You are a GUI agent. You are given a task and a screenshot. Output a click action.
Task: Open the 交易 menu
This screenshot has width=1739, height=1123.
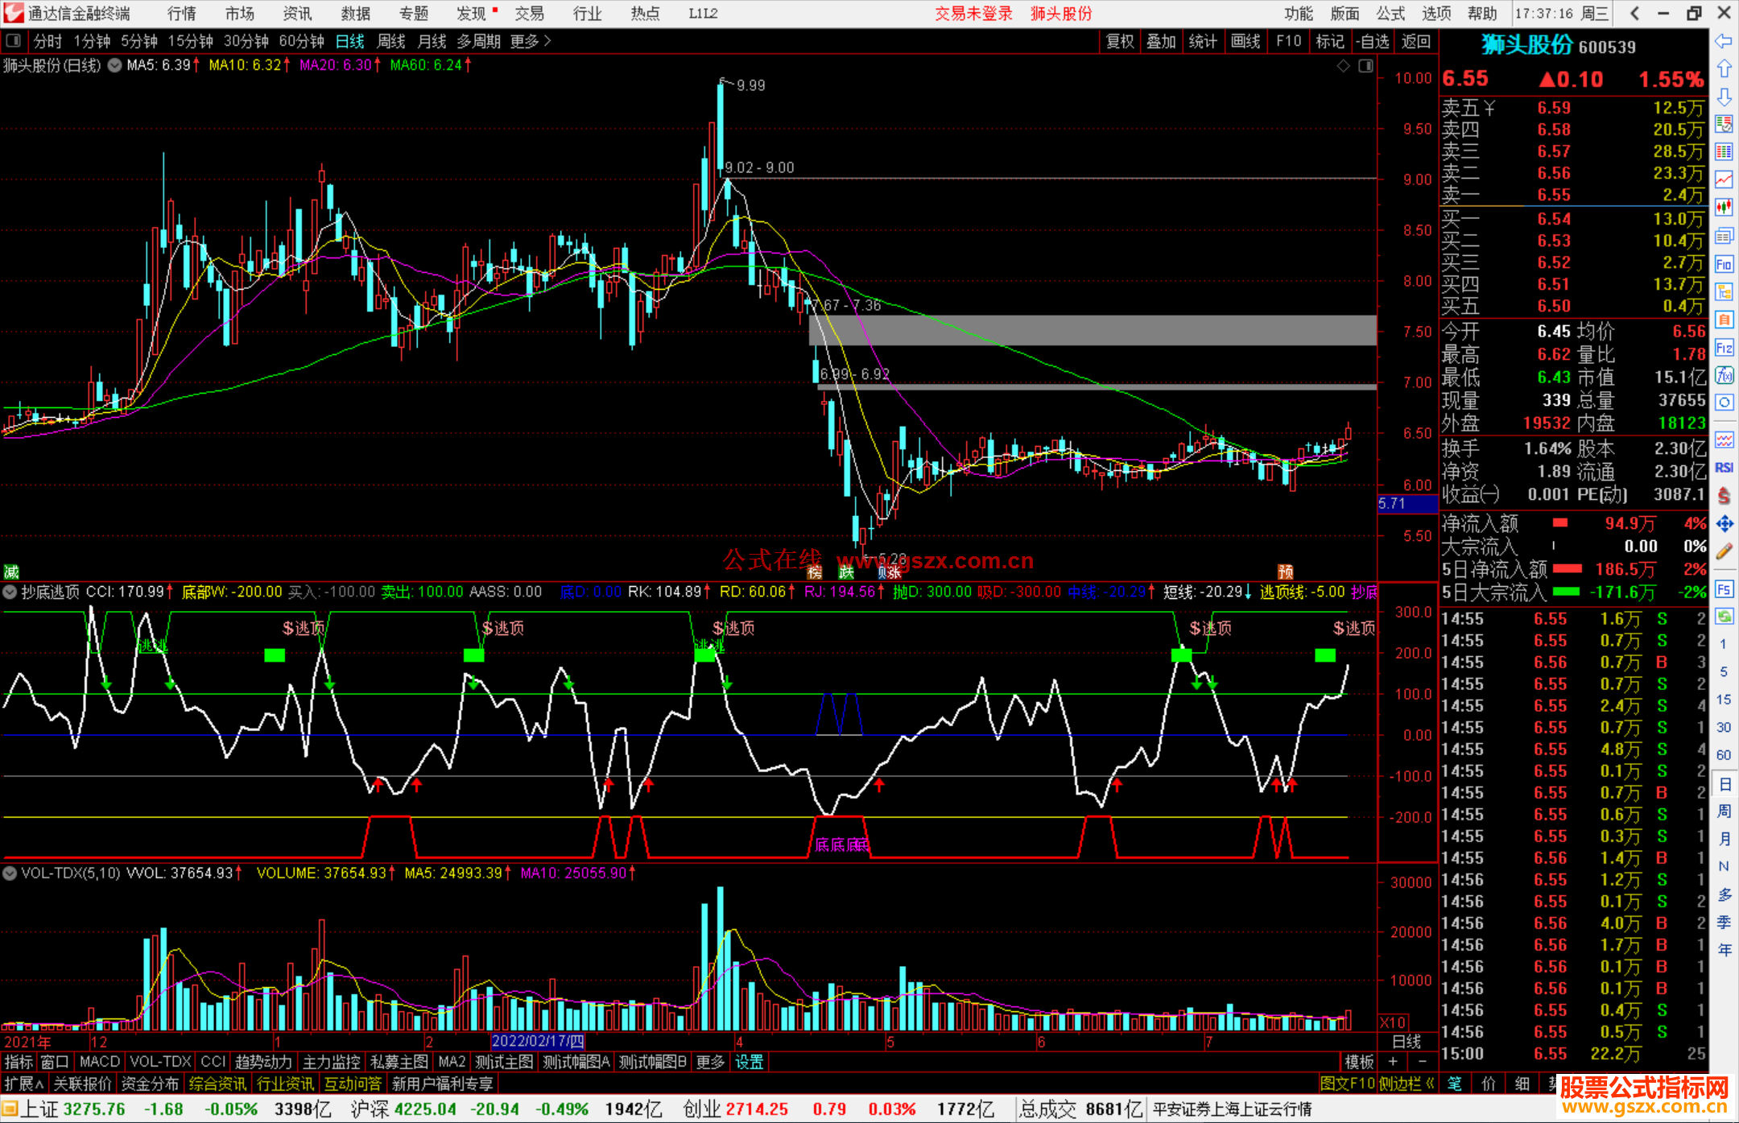pyautogui.click(x=530, y=13)
